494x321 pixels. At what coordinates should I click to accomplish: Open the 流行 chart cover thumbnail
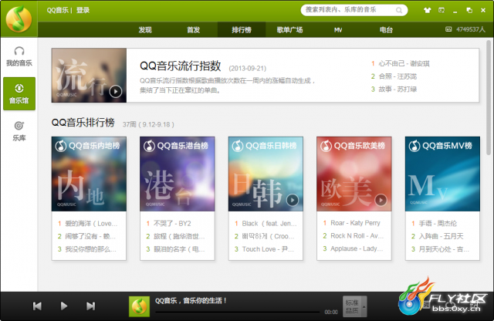pos(90,76)
